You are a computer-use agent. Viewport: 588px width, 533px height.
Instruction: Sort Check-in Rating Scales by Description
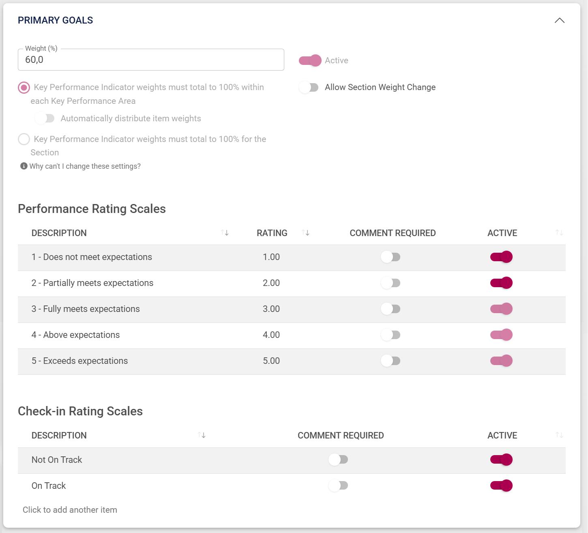coord(201,435)
